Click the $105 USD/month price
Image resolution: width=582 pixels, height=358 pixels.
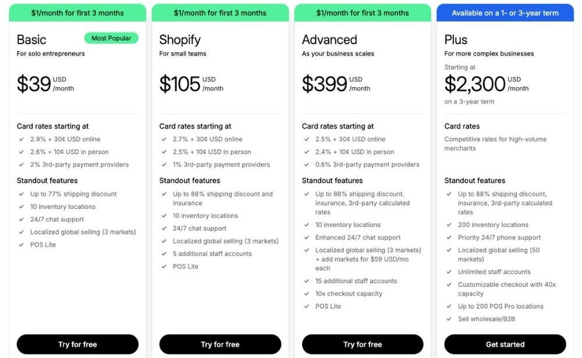pos(191,84)
